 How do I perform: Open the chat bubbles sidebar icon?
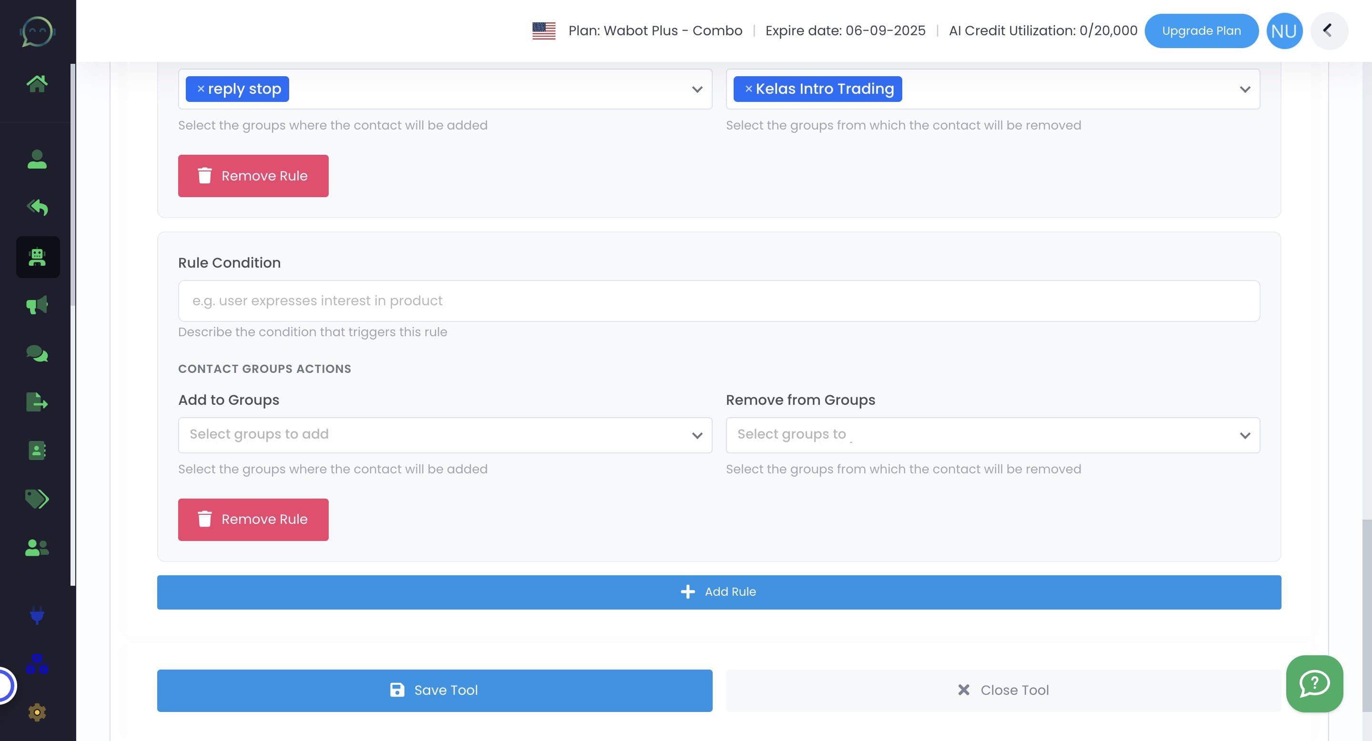[x=37, y=353]
